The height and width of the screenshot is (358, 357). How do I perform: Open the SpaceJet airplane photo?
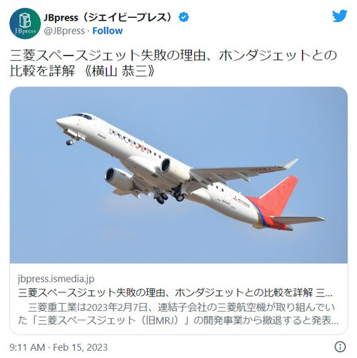pyautogui.click(x=178, y=175)
